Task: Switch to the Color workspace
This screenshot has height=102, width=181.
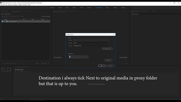Action: click(67, 8)
